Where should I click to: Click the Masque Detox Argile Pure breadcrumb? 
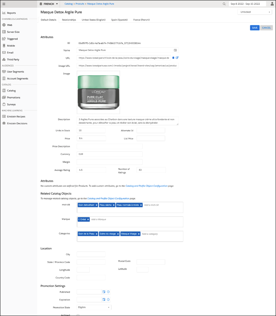pyautogui.click(x=100, y=4)
